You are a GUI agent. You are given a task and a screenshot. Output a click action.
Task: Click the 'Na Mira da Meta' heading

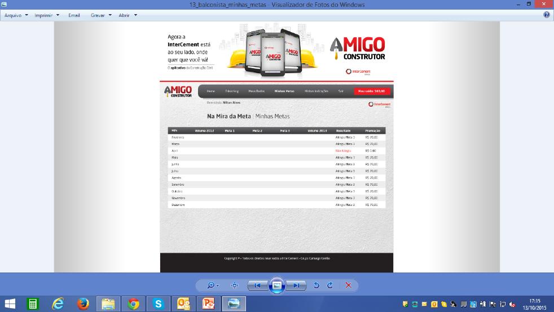coord(229,116)
